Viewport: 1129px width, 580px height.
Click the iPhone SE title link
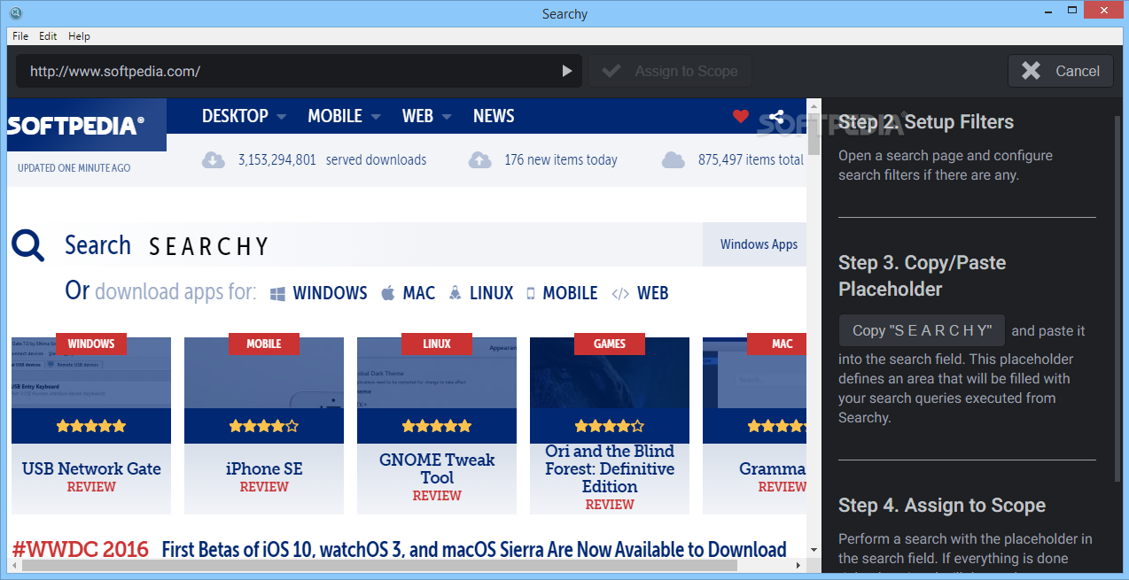click(264, 468)
